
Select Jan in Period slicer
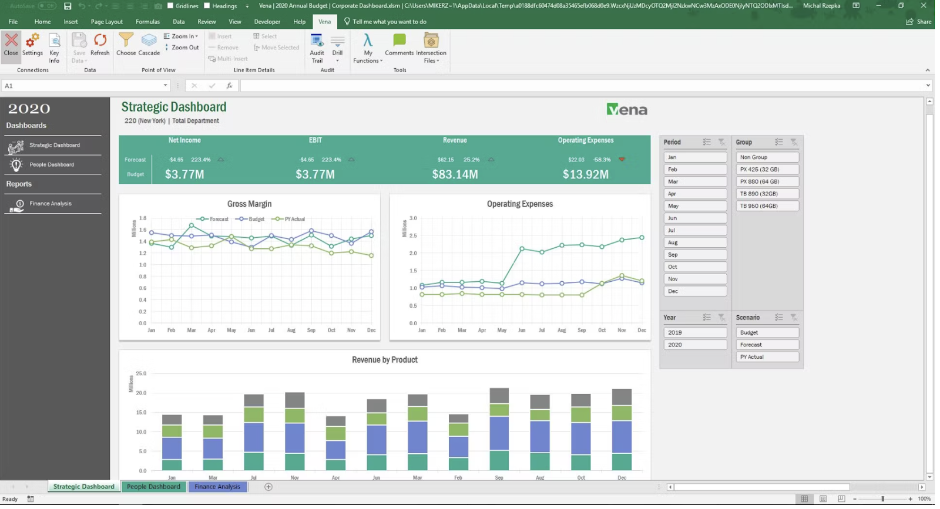(x=695, y=157)
